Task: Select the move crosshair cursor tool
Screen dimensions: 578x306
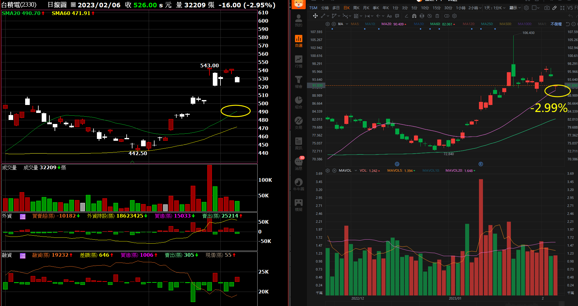Action: point(315,16)
